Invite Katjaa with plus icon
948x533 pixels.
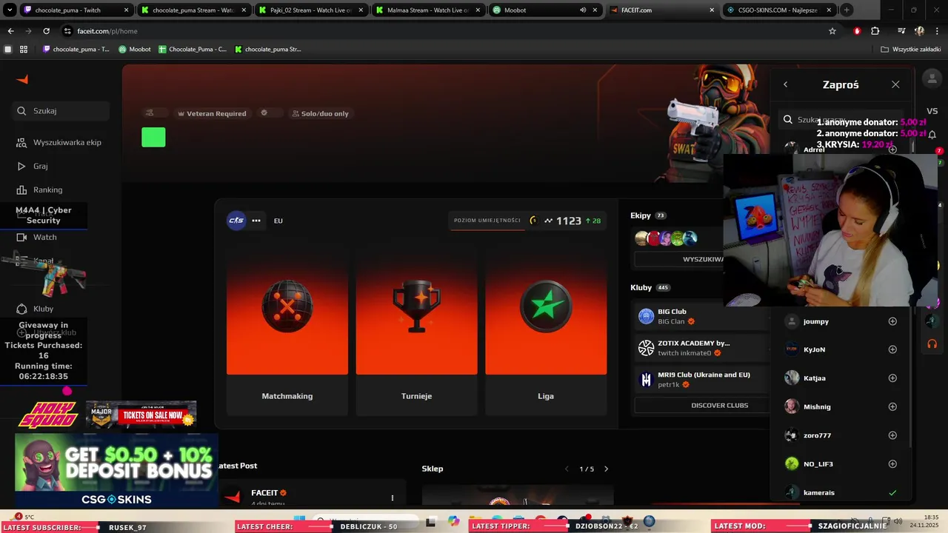[x=892, y=378]
